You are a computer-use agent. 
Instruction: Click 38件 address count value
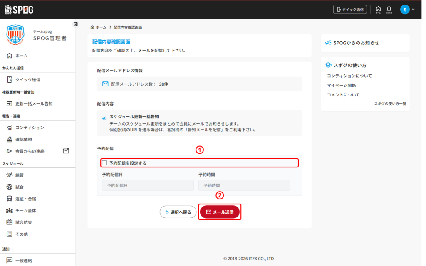163,84
